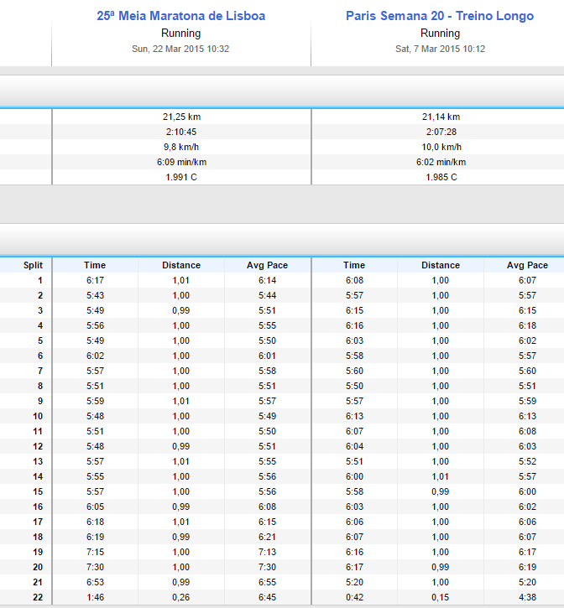The height and width of the screenshot is (608, 564).
Task: Click the Avg Pace header in the Lisboa splits
Action: [268, 265]
